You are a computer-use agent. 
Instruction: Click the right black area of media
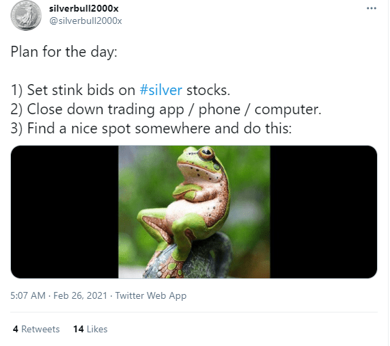tap(324, 212)
